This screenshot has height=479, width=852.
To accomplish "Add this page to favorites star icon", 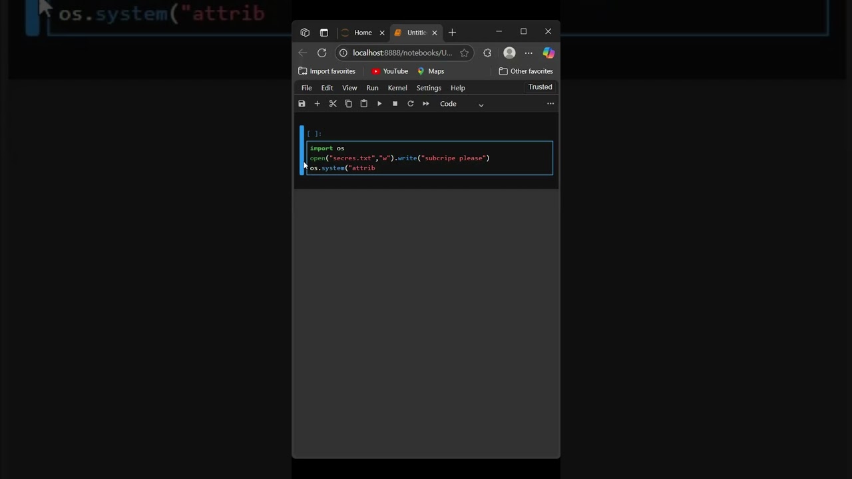I will (465, 53).
